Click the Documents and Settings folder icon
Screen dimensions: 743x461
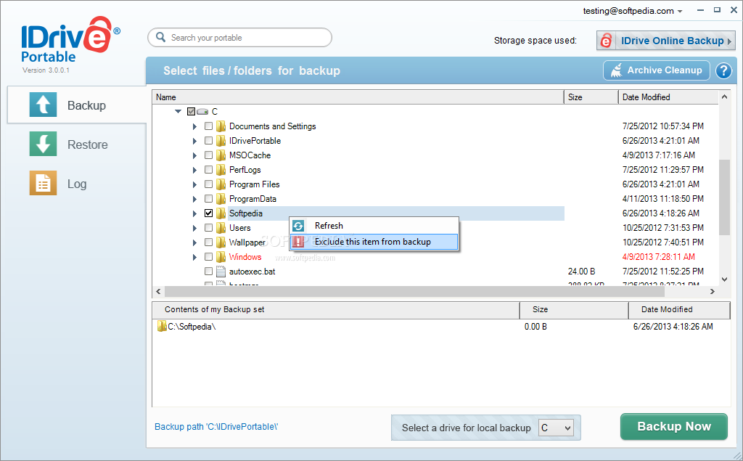(221, 126)
